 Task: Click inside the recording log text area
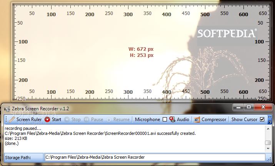(131, 138)
